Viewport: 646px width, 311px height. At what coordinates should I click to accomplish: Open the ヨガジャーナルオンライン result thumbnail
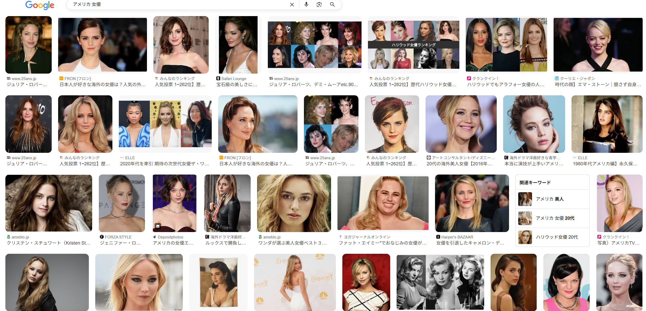pyautogui.click(x=383, y=203)
